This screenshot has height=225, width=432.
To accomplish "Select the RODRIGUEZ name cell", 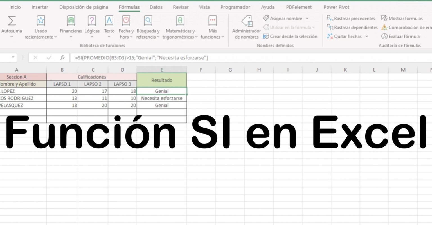I will 23,98.
